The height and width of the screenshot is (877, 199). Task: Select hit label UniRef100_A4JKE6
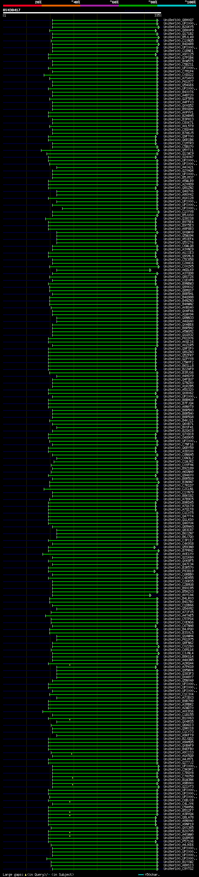178,845
